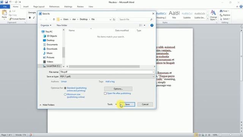Select the Desktop folder in navigation pane
243x137 pixels.
[x=49, y=40]
